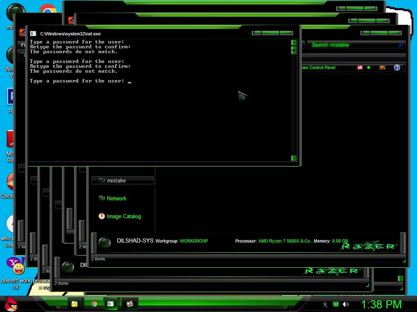Click the net.exe console window title bar text

70,34
